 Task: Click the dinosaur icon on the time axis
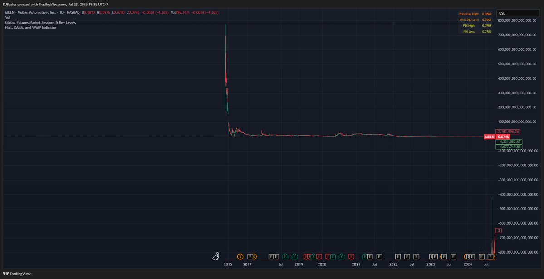point(216,256)
